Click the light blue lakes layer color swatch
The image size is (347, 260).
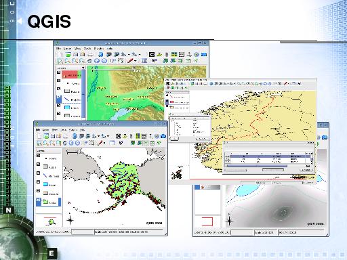pyautogui.click(x=46, y=184)
